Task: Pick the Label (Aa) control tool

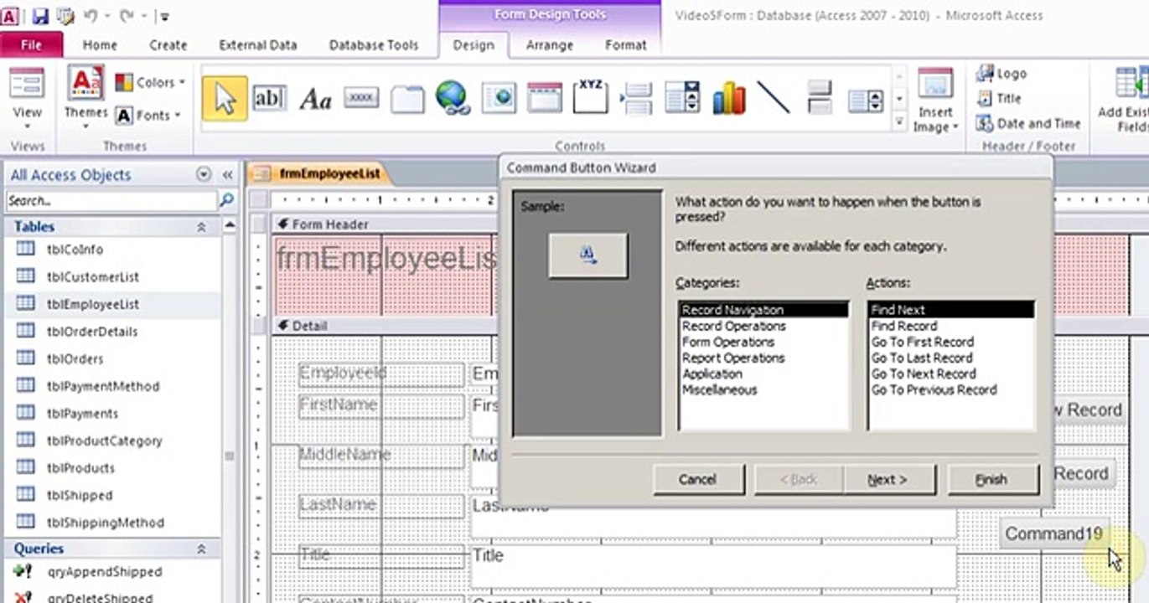Action: point(315,100)
